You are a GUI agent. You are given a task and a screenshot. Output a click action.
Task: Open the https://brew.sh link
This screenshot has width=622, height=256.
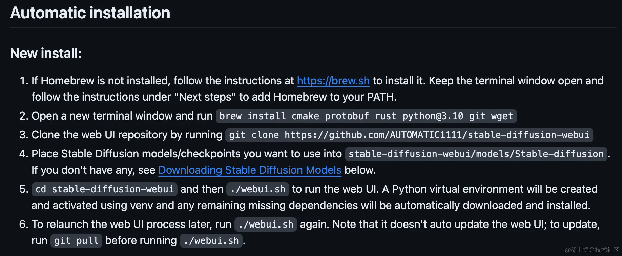pos(333,81)
